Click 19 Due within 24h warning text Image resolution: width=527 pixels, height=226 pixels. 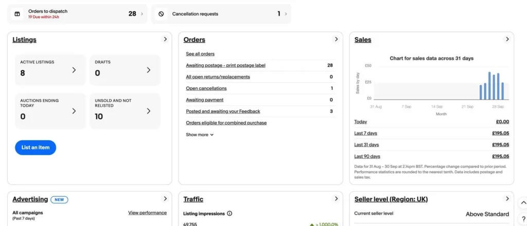point(43,17)
